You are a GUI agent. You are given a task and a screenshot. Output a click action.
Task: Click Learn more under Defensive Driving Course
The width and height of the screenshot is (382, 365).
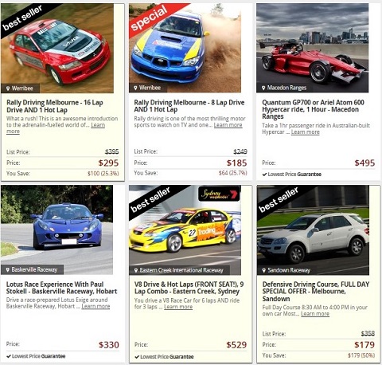pos(315,314)
